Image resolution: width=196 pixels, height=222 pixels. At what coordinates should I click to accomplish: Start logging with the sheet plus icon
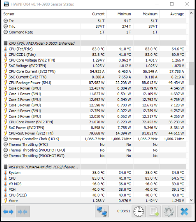tap(154, 212)
